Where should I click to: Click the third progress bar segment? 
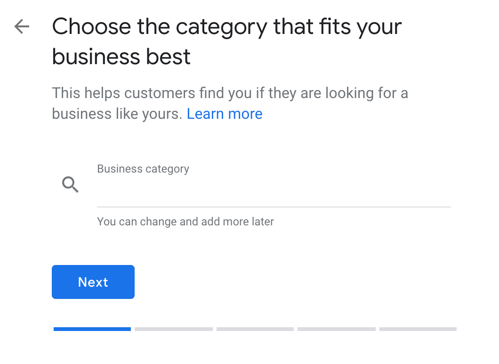[255, 329]
